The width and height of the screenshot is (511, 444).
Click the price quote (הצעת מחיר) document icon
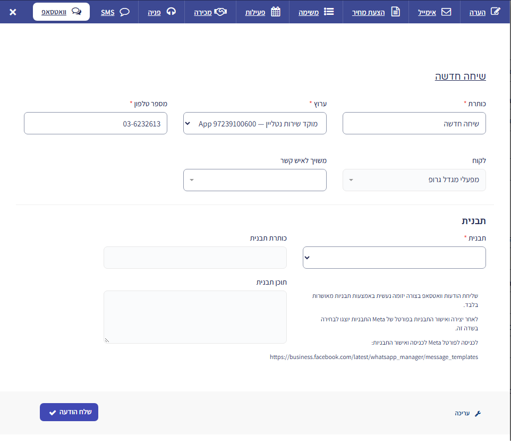(x=395, y=11)
